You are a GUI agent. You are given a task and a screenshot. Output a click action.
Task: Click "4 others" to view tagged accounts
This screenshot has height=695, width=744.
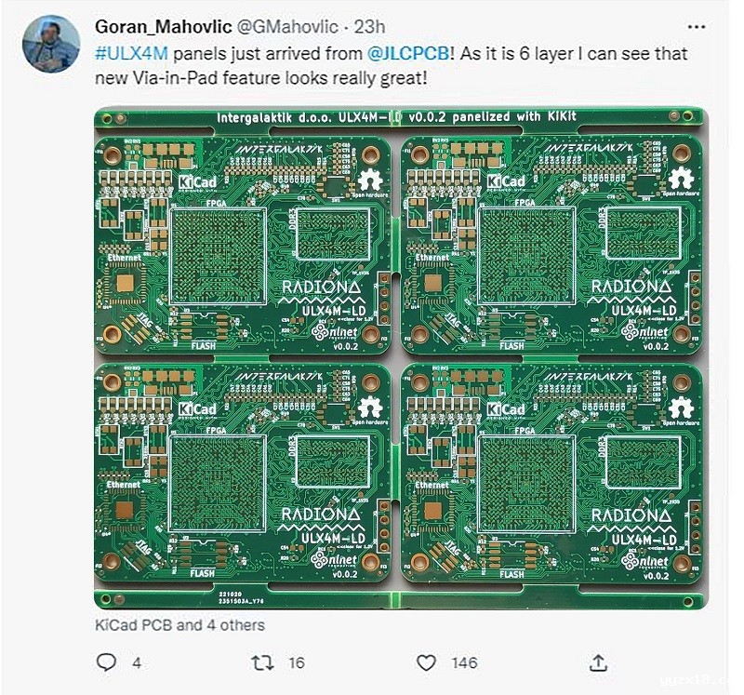coord(233,625)
